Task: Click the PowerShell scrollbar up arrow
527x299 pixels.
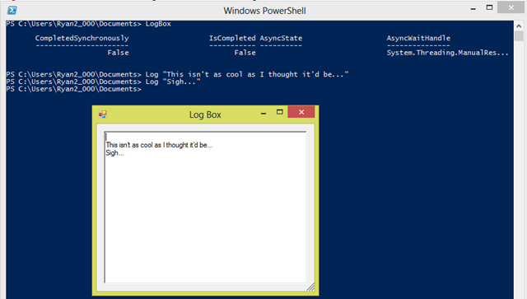Action: [x=519, y=26]
